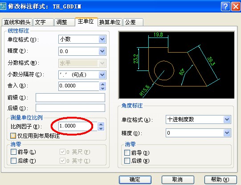Viewport: 241px width, 185px height.
Task: Click the 线性标注 group label
Action: [x=18, y=31]
